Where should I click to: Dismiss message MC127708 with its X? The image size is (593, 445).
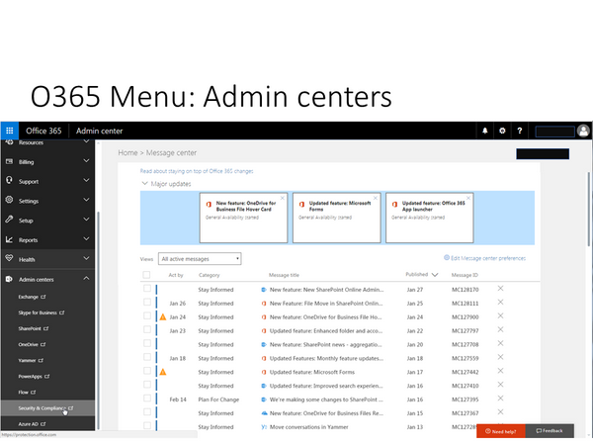[500, 343]
